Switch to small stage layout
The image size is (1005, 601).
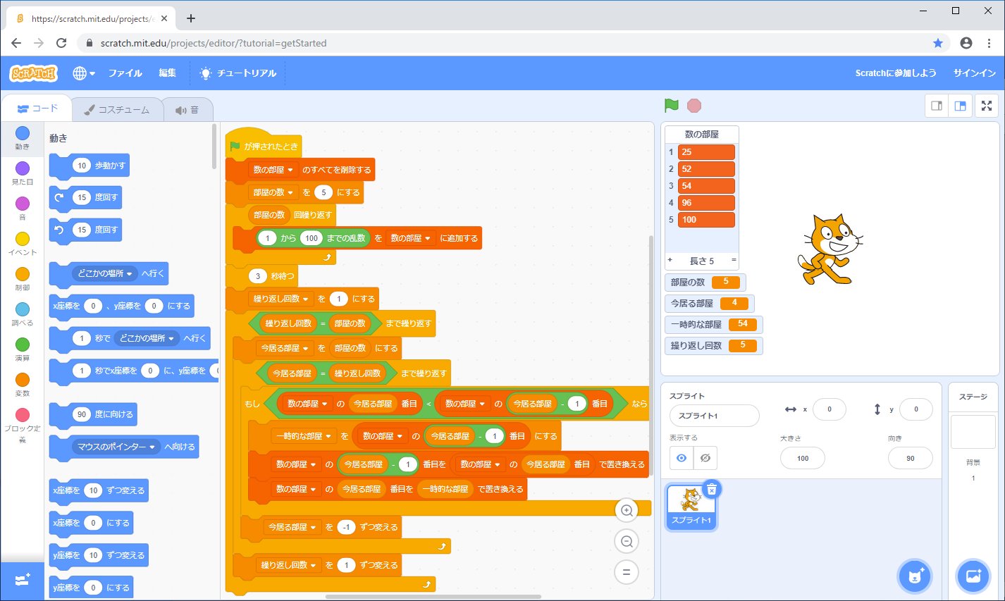tap(937, 106)
